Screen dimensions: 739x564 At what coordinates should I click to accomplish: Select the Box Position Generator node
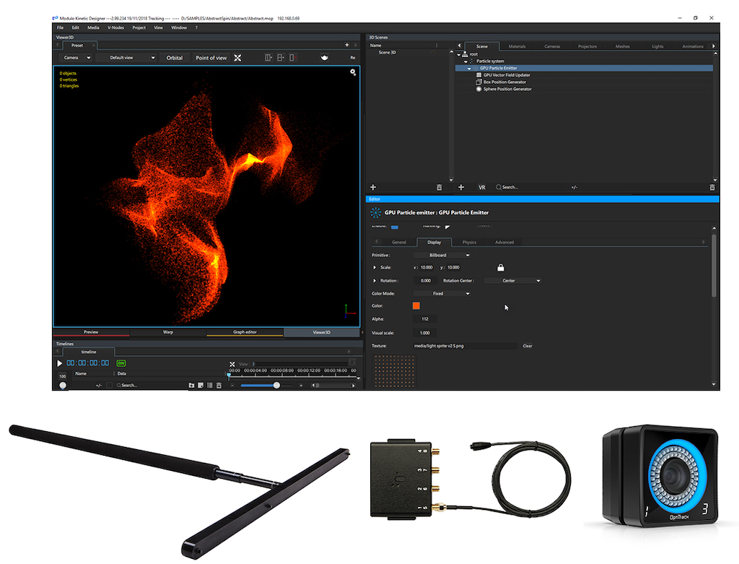[x=504, y=82]
